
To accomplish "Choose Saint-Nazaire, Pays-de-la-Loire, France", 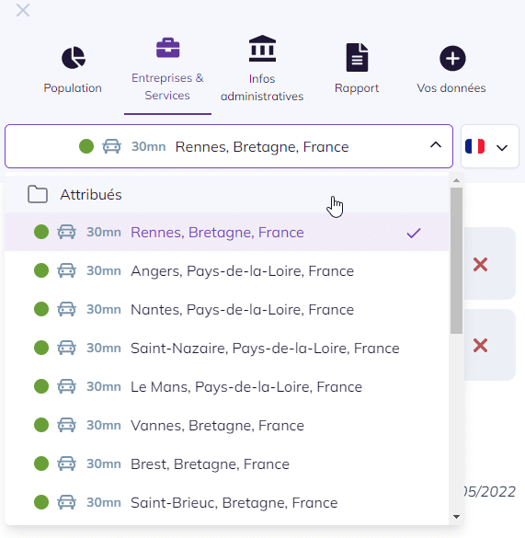I will (227, 348).
